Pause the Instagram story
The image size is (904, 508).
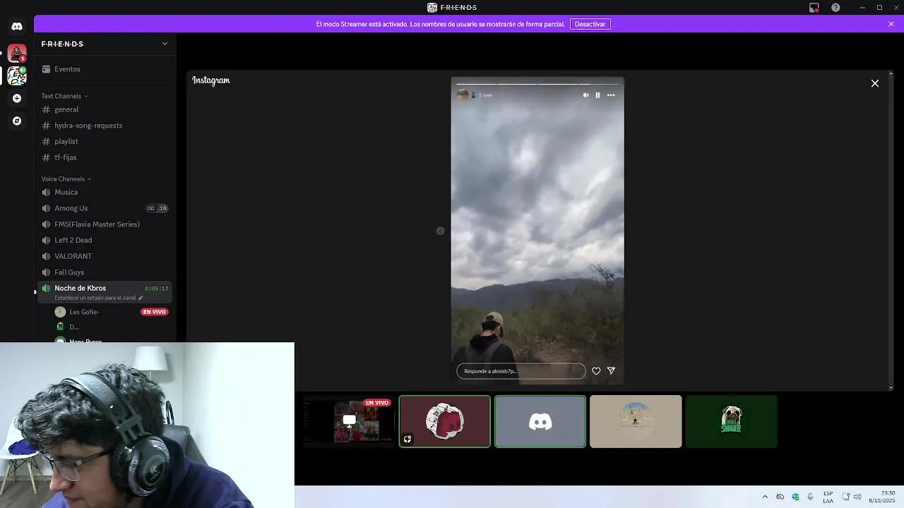tap(597, 95)
